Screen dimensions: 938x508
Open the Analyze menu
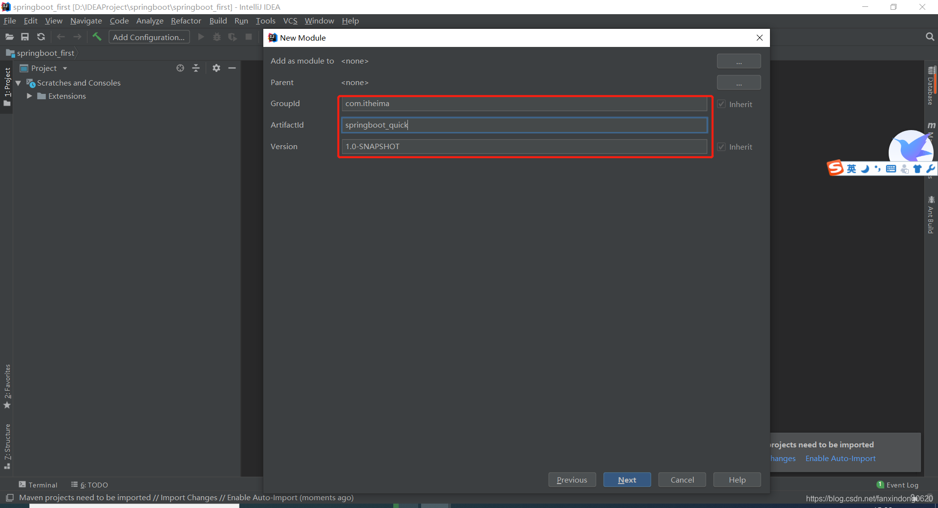(149, 21)
